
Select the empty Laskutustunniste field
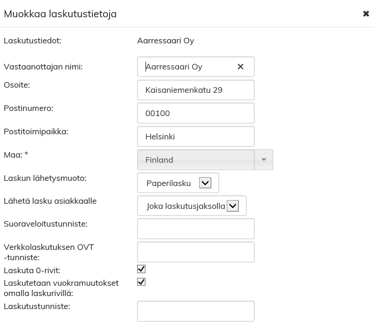click(196, 311)
